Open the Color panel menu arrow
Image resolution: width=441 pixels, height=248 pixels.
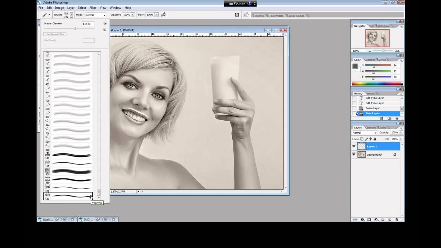pos(402,60)
